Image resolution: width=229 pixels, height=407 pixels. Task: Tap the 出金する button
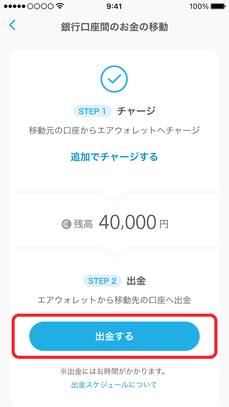pyautogui.click(x=114, y=336)
